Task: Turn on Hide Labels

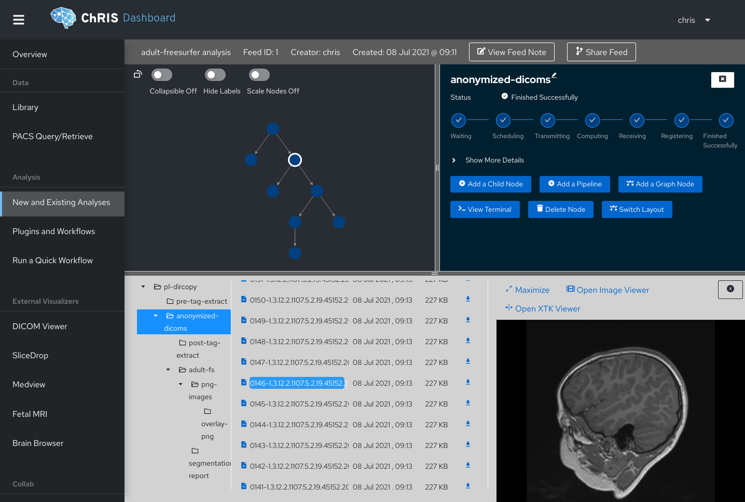Action: pos(215,74)
